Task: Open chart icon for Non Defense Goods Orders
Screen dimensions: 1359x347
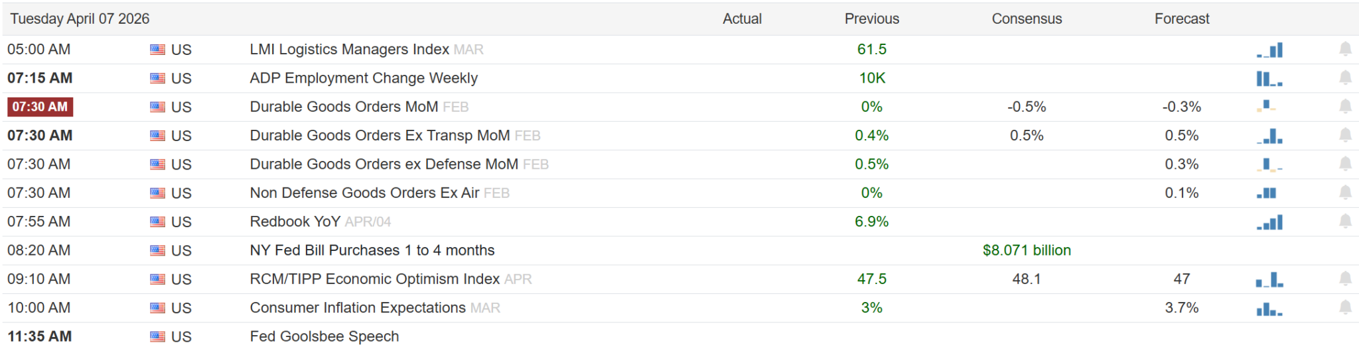Action: coord(1267,193)
